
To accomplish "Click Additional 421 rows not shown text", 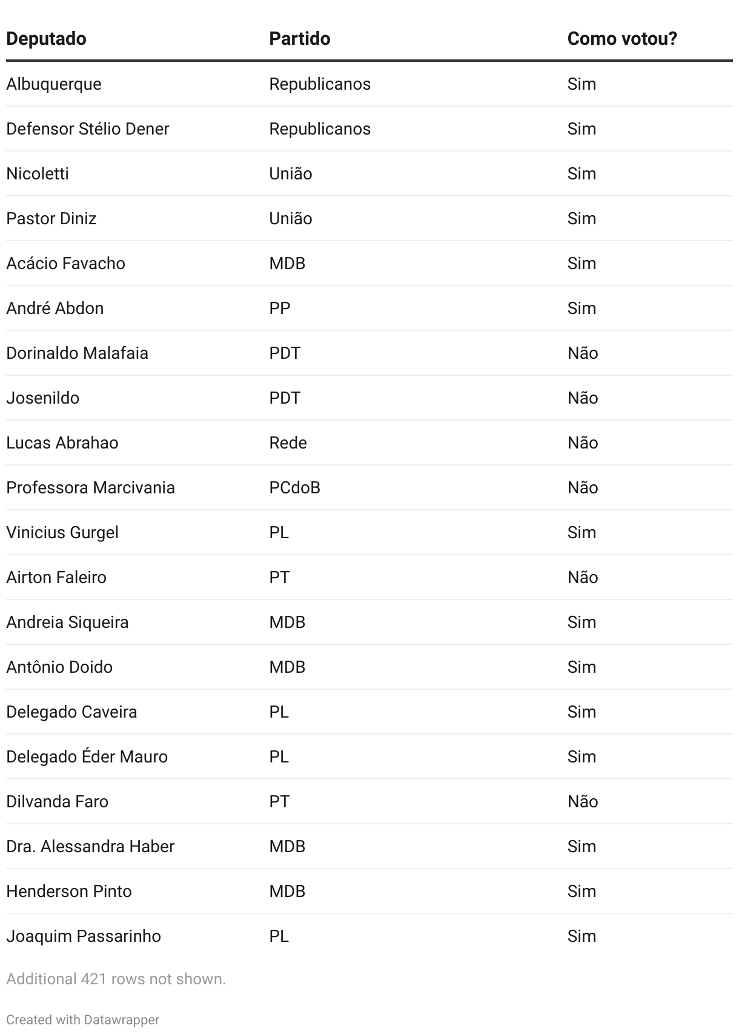I will tap(116, 979).
